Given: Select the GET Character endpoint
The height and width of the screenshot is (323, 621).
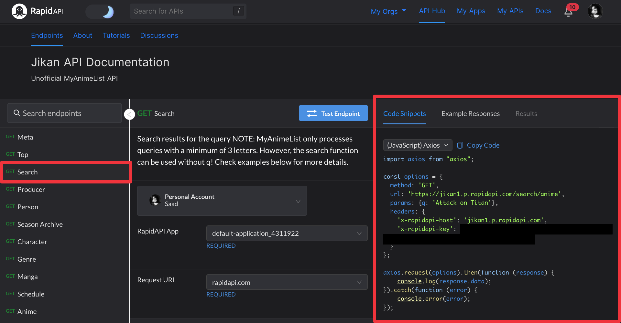Looking at the screenshot, I should click(65, 242).
